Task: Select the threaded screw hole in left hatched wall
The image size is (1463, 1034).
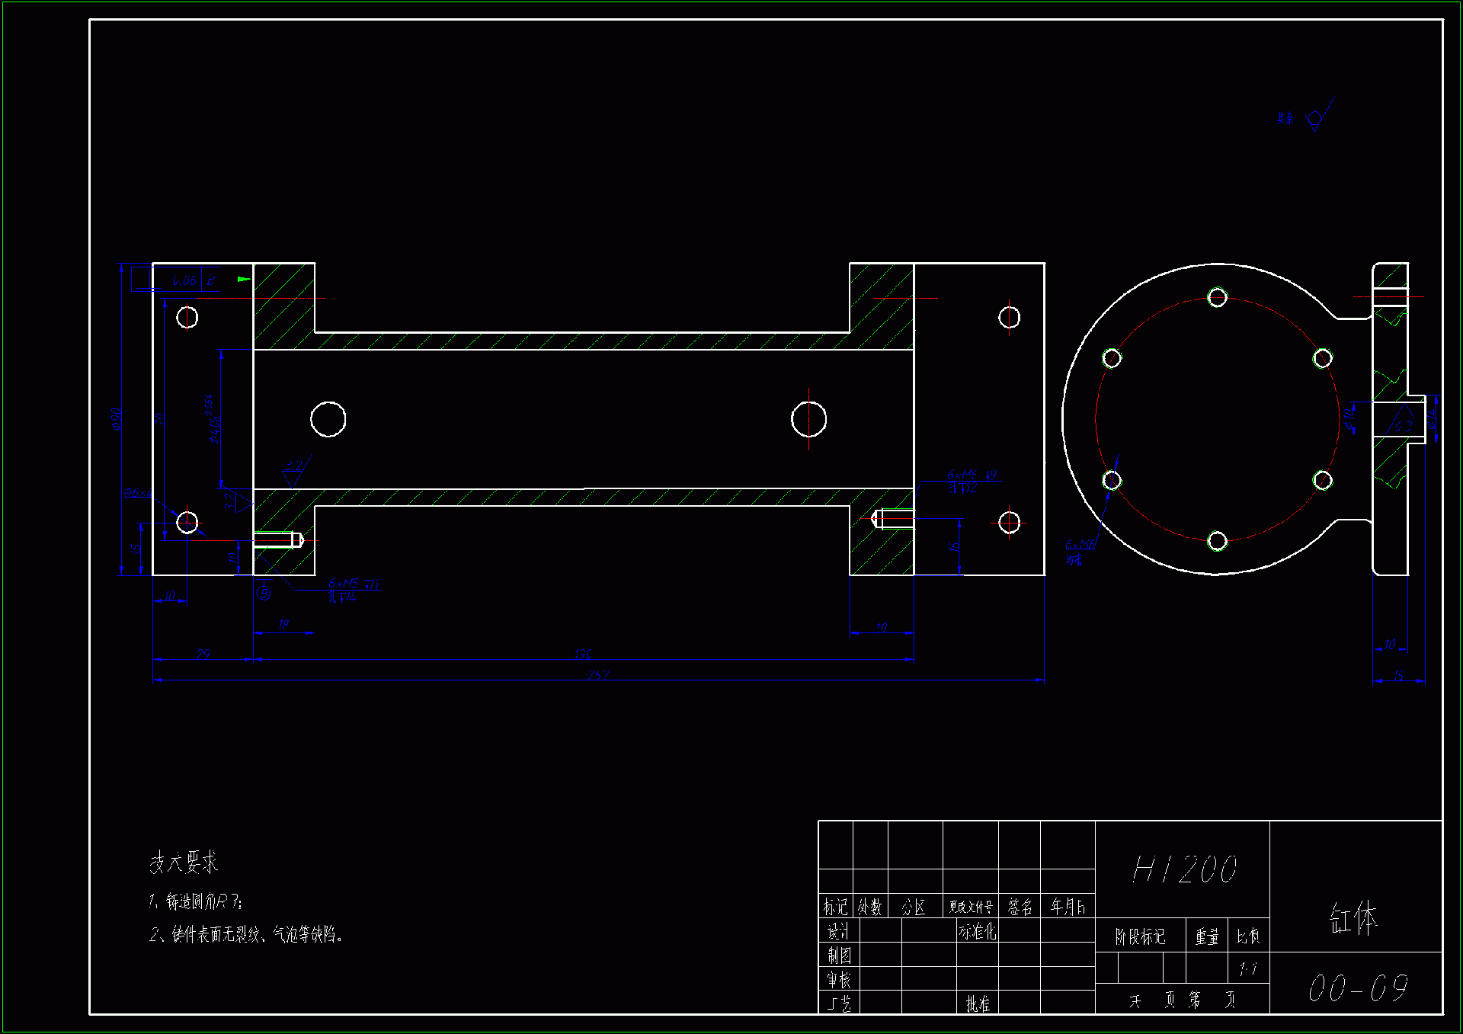Action: [278, 540]
